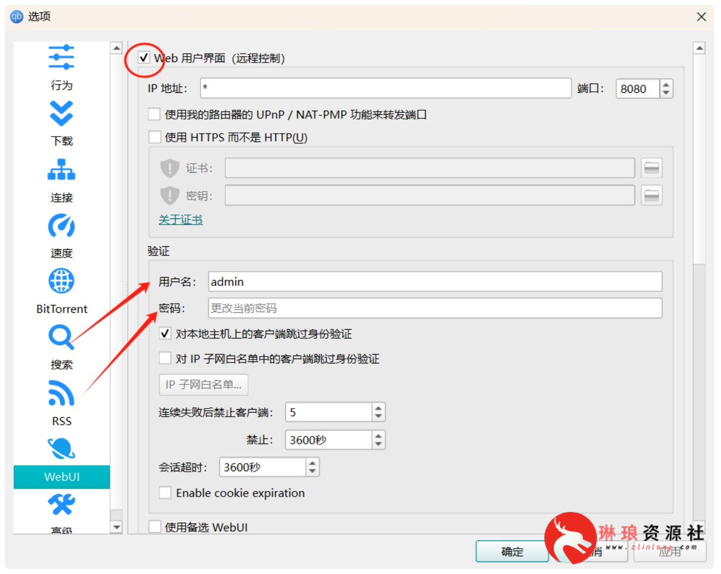The height and width of the screenshot is (574, 721).
Task: Click the 密钥 path input field
Action: pyautogui.click(x=430, y=195)
